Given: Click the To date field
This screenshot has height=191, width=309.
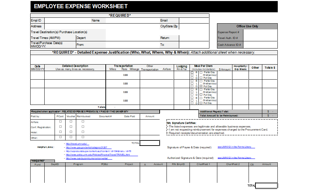Looking at the screenshot, I should [194, 45].
